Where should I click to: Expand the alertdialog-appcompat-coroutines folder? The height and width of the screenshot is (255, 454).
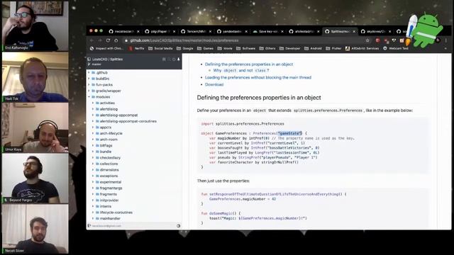pyautogui.click(x=93, y=121)
